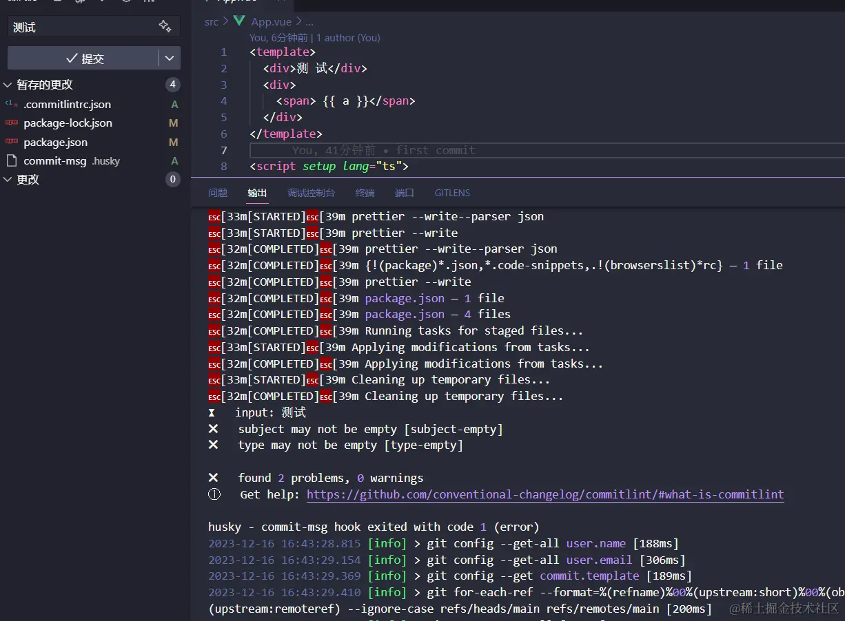Switch to the GITLENS panel tab
Viewport: 845px width, 621px height.
(x=452, y=193)
